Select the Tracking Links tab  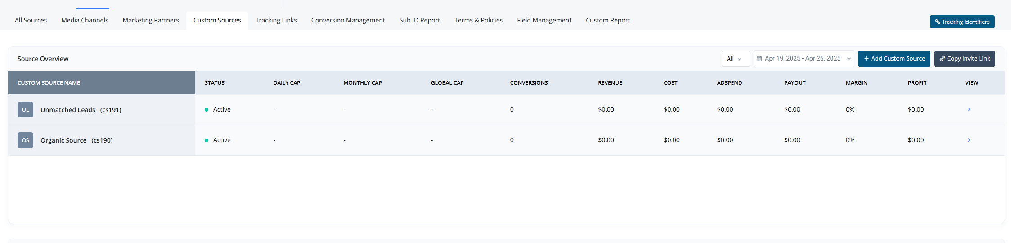tap(276, 20)
